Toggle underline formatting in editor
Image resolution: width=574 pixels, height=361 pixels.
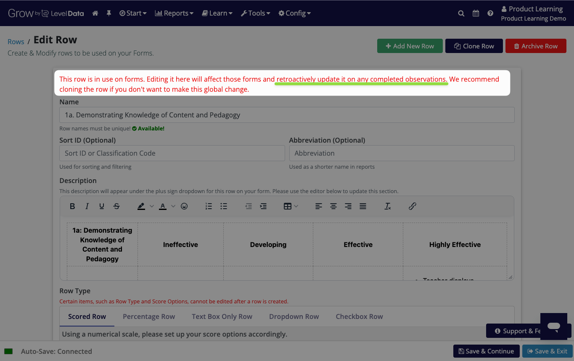coord(102,206)
